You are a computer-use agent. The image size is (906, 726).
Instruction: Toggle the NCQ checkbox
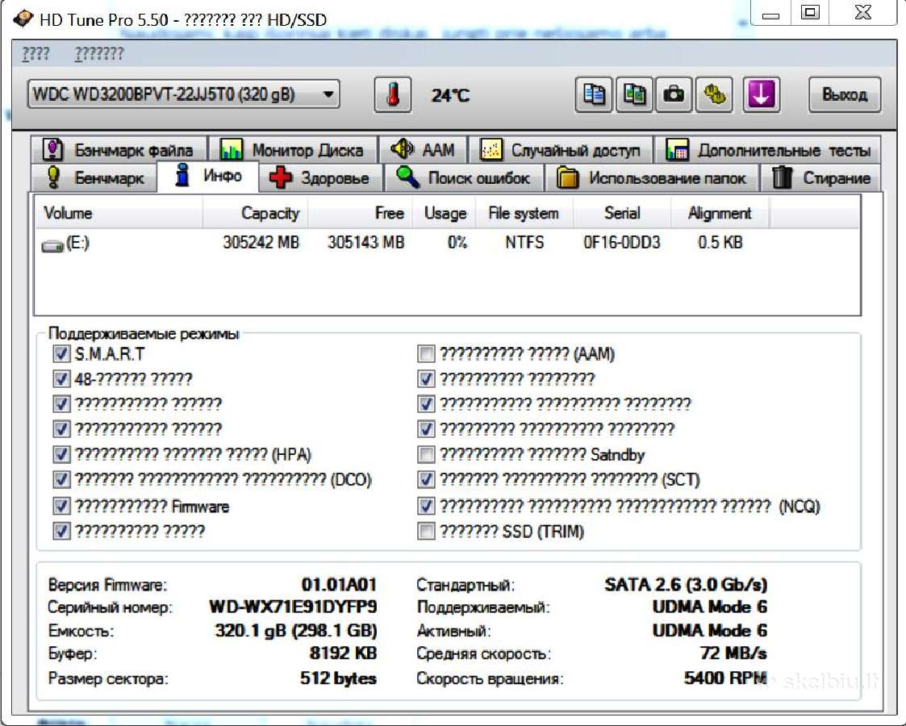click(426, 506)
